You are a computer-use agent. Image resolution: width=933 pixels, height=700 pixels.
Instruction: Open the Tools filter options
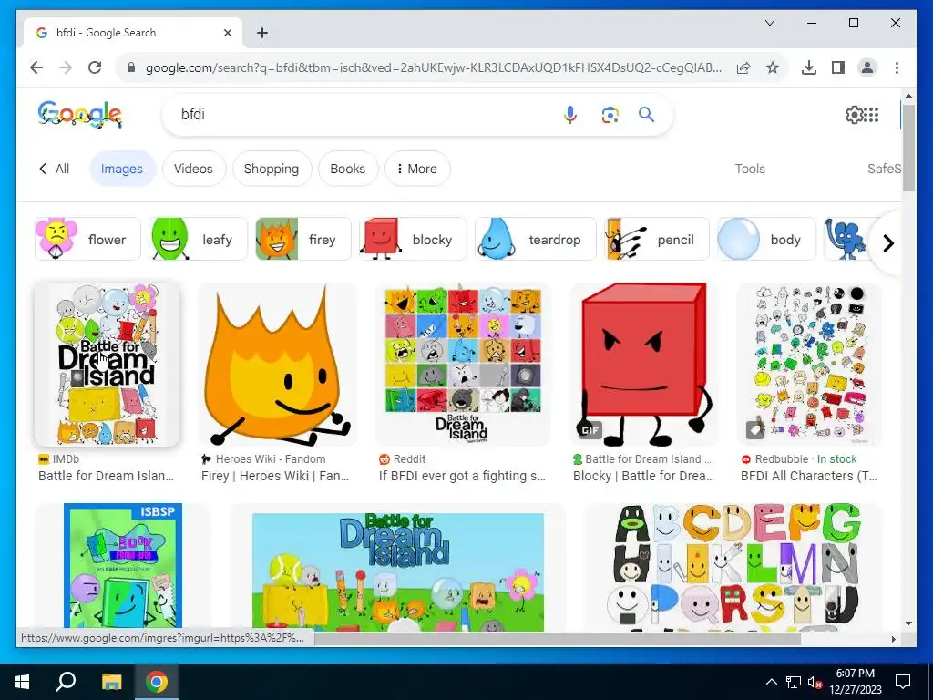pos(750,169)
